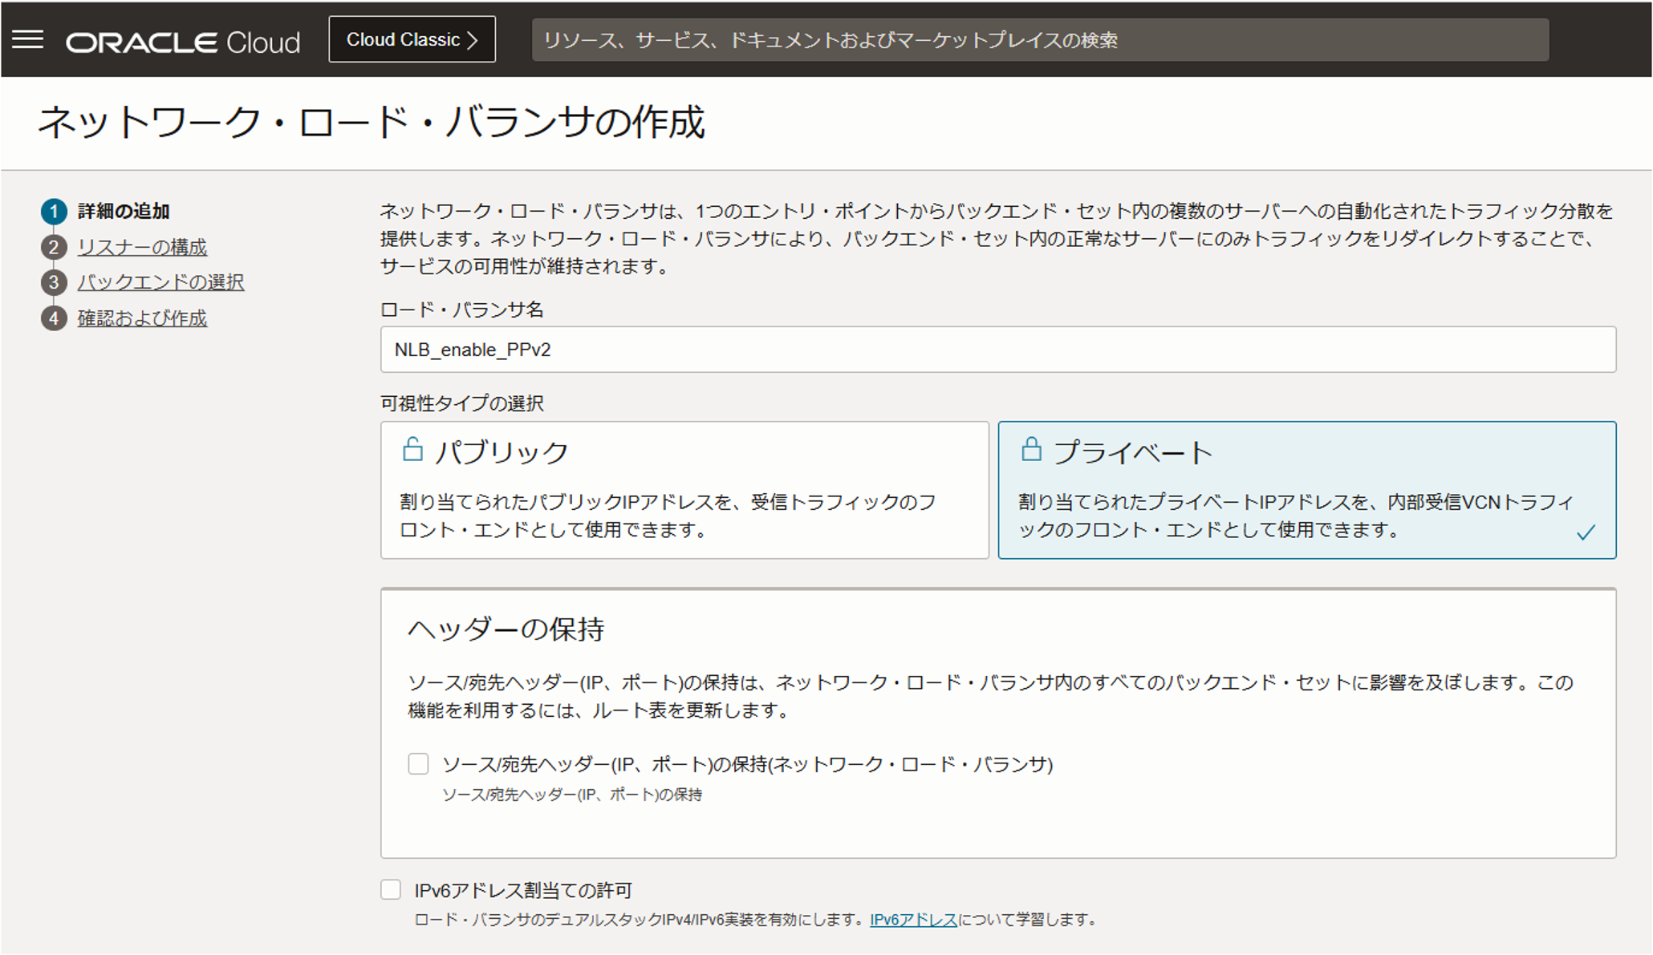Image resolution: width=1653 pixels, height=955 pixels.
Task: Enable ソース/宛先ヘッダー(IP、ポート)の保持 checkbox
Action: [418, 764]
